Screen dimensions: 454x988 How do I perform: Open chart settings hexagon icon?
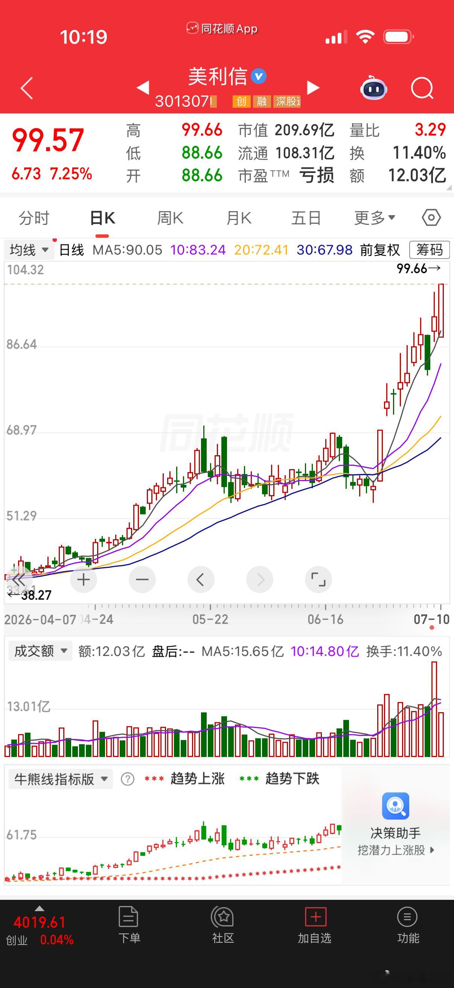(431, 218)
